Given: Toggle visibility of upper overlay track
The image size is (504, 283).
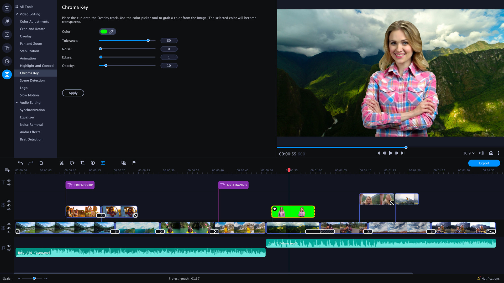Looking at the screenshot, I should pos(9,201).
